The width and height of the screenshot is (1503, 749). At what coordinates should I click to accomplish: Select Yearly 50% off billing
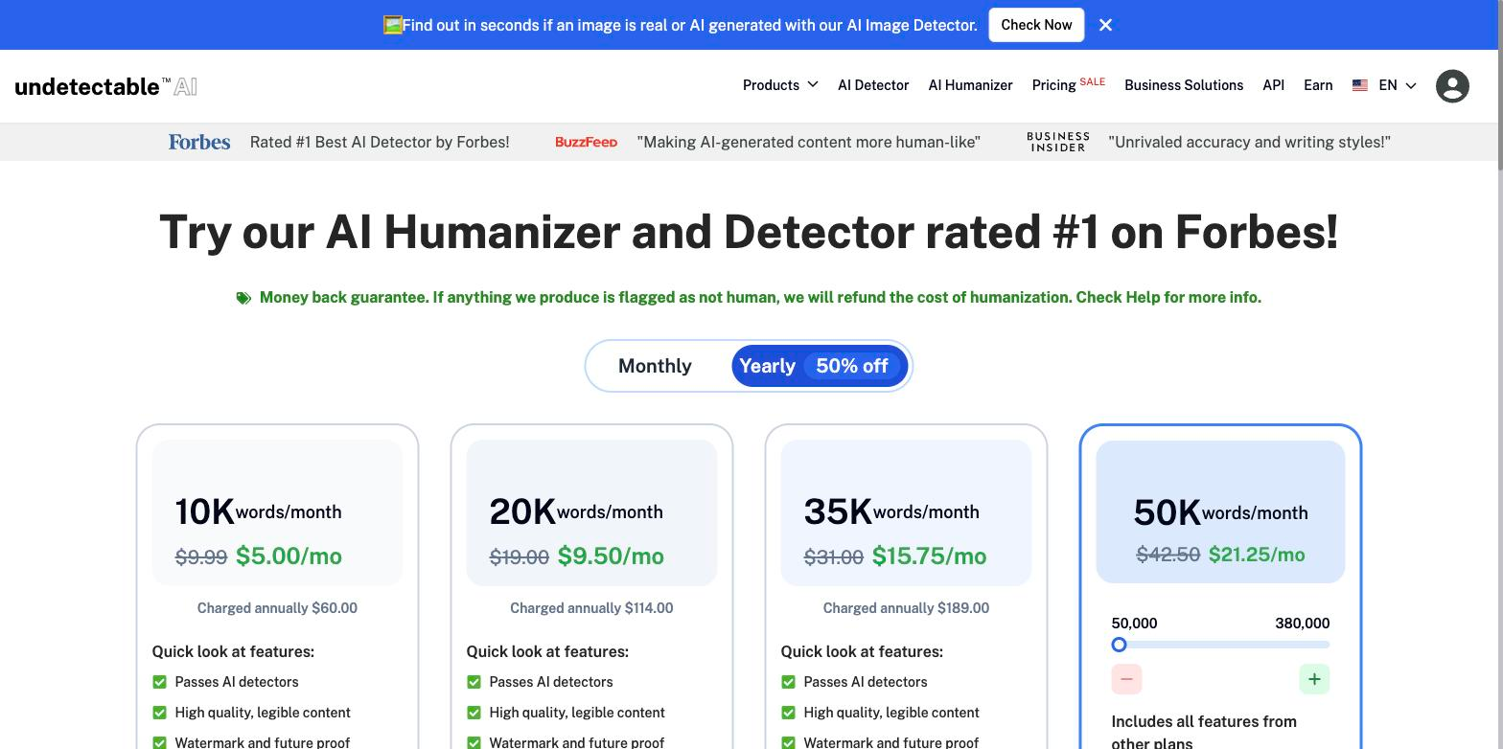click(x=819, y=366)
